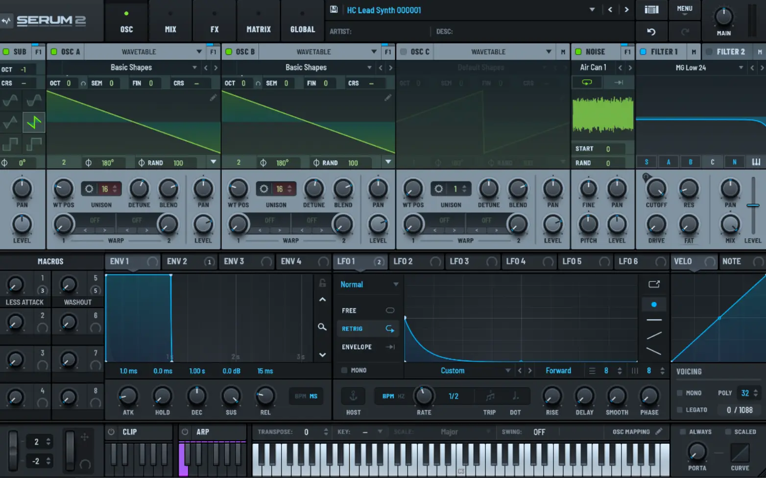
Task: Select the triangle wave shape for SUB oscillator
Action: pos(10,122)
